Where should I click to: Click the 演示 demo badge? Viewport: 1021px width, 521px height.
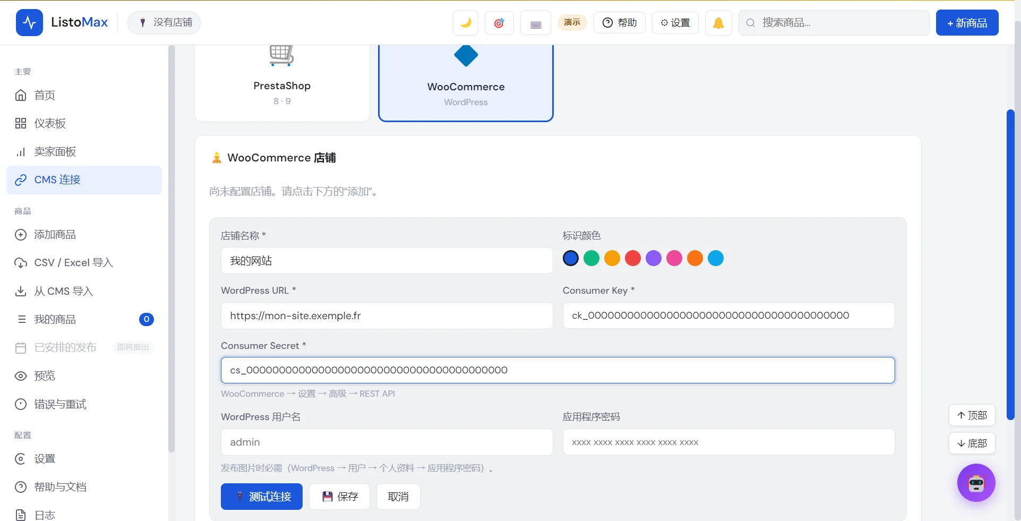pos(572,22)
